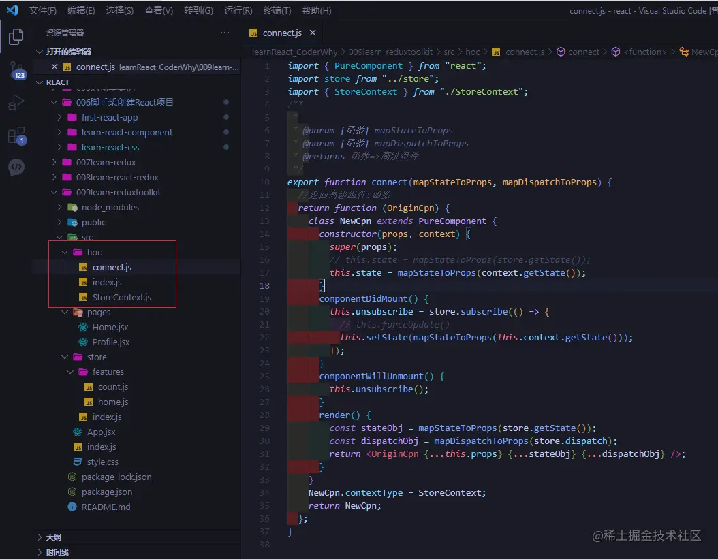Click line number 18 in gutter
The width and height of the screenshot is (718, 559).
pyautogui.click(x=265, y=286)
